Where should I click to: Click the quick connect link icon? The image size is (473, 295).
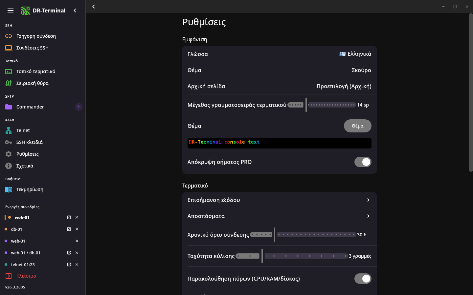click(9, 36)
